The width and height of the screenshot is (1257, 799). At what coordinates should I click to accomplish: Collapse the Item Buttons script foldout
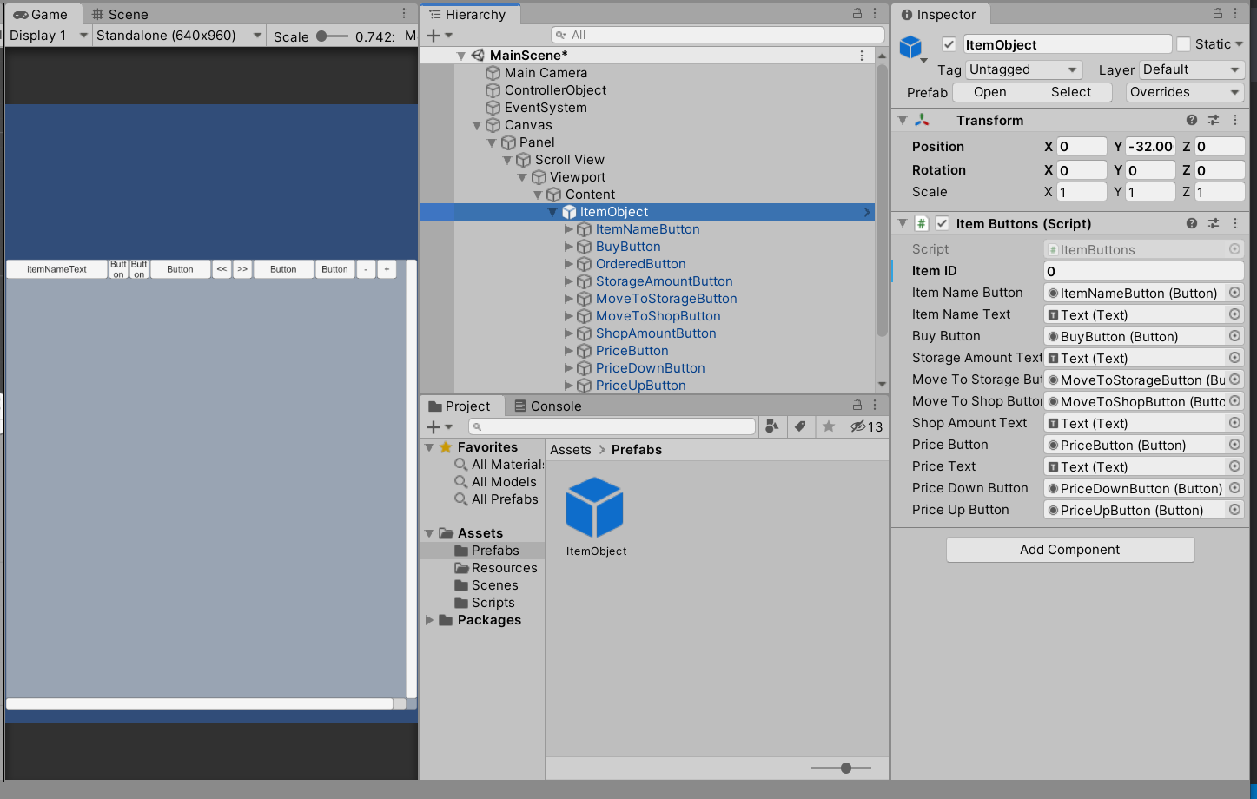tap(903, 223)
